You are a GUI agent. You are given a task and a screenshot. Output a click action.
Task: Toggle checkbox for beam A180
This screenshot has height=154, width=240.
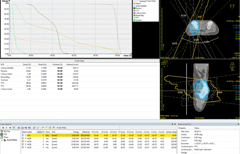click(x=23, y=138)
